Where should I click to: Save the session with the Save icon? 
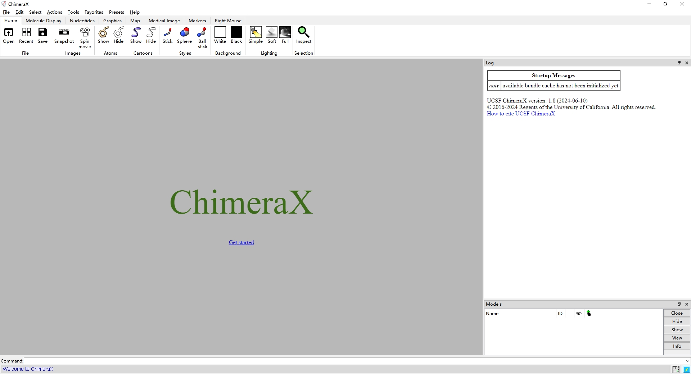(x=43, y=35)
